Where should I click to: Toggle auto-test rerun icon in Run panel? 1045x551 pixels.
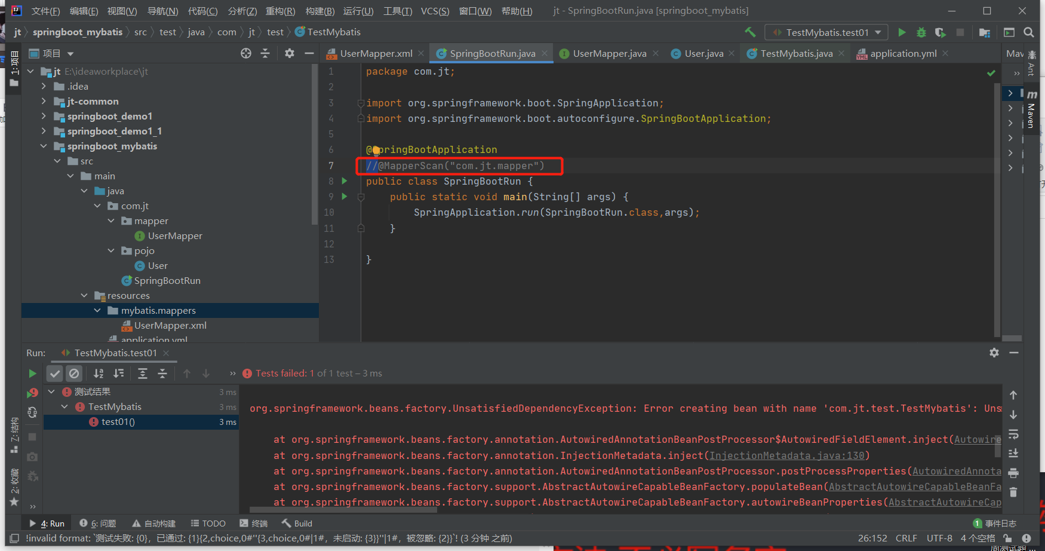point(32,412)
